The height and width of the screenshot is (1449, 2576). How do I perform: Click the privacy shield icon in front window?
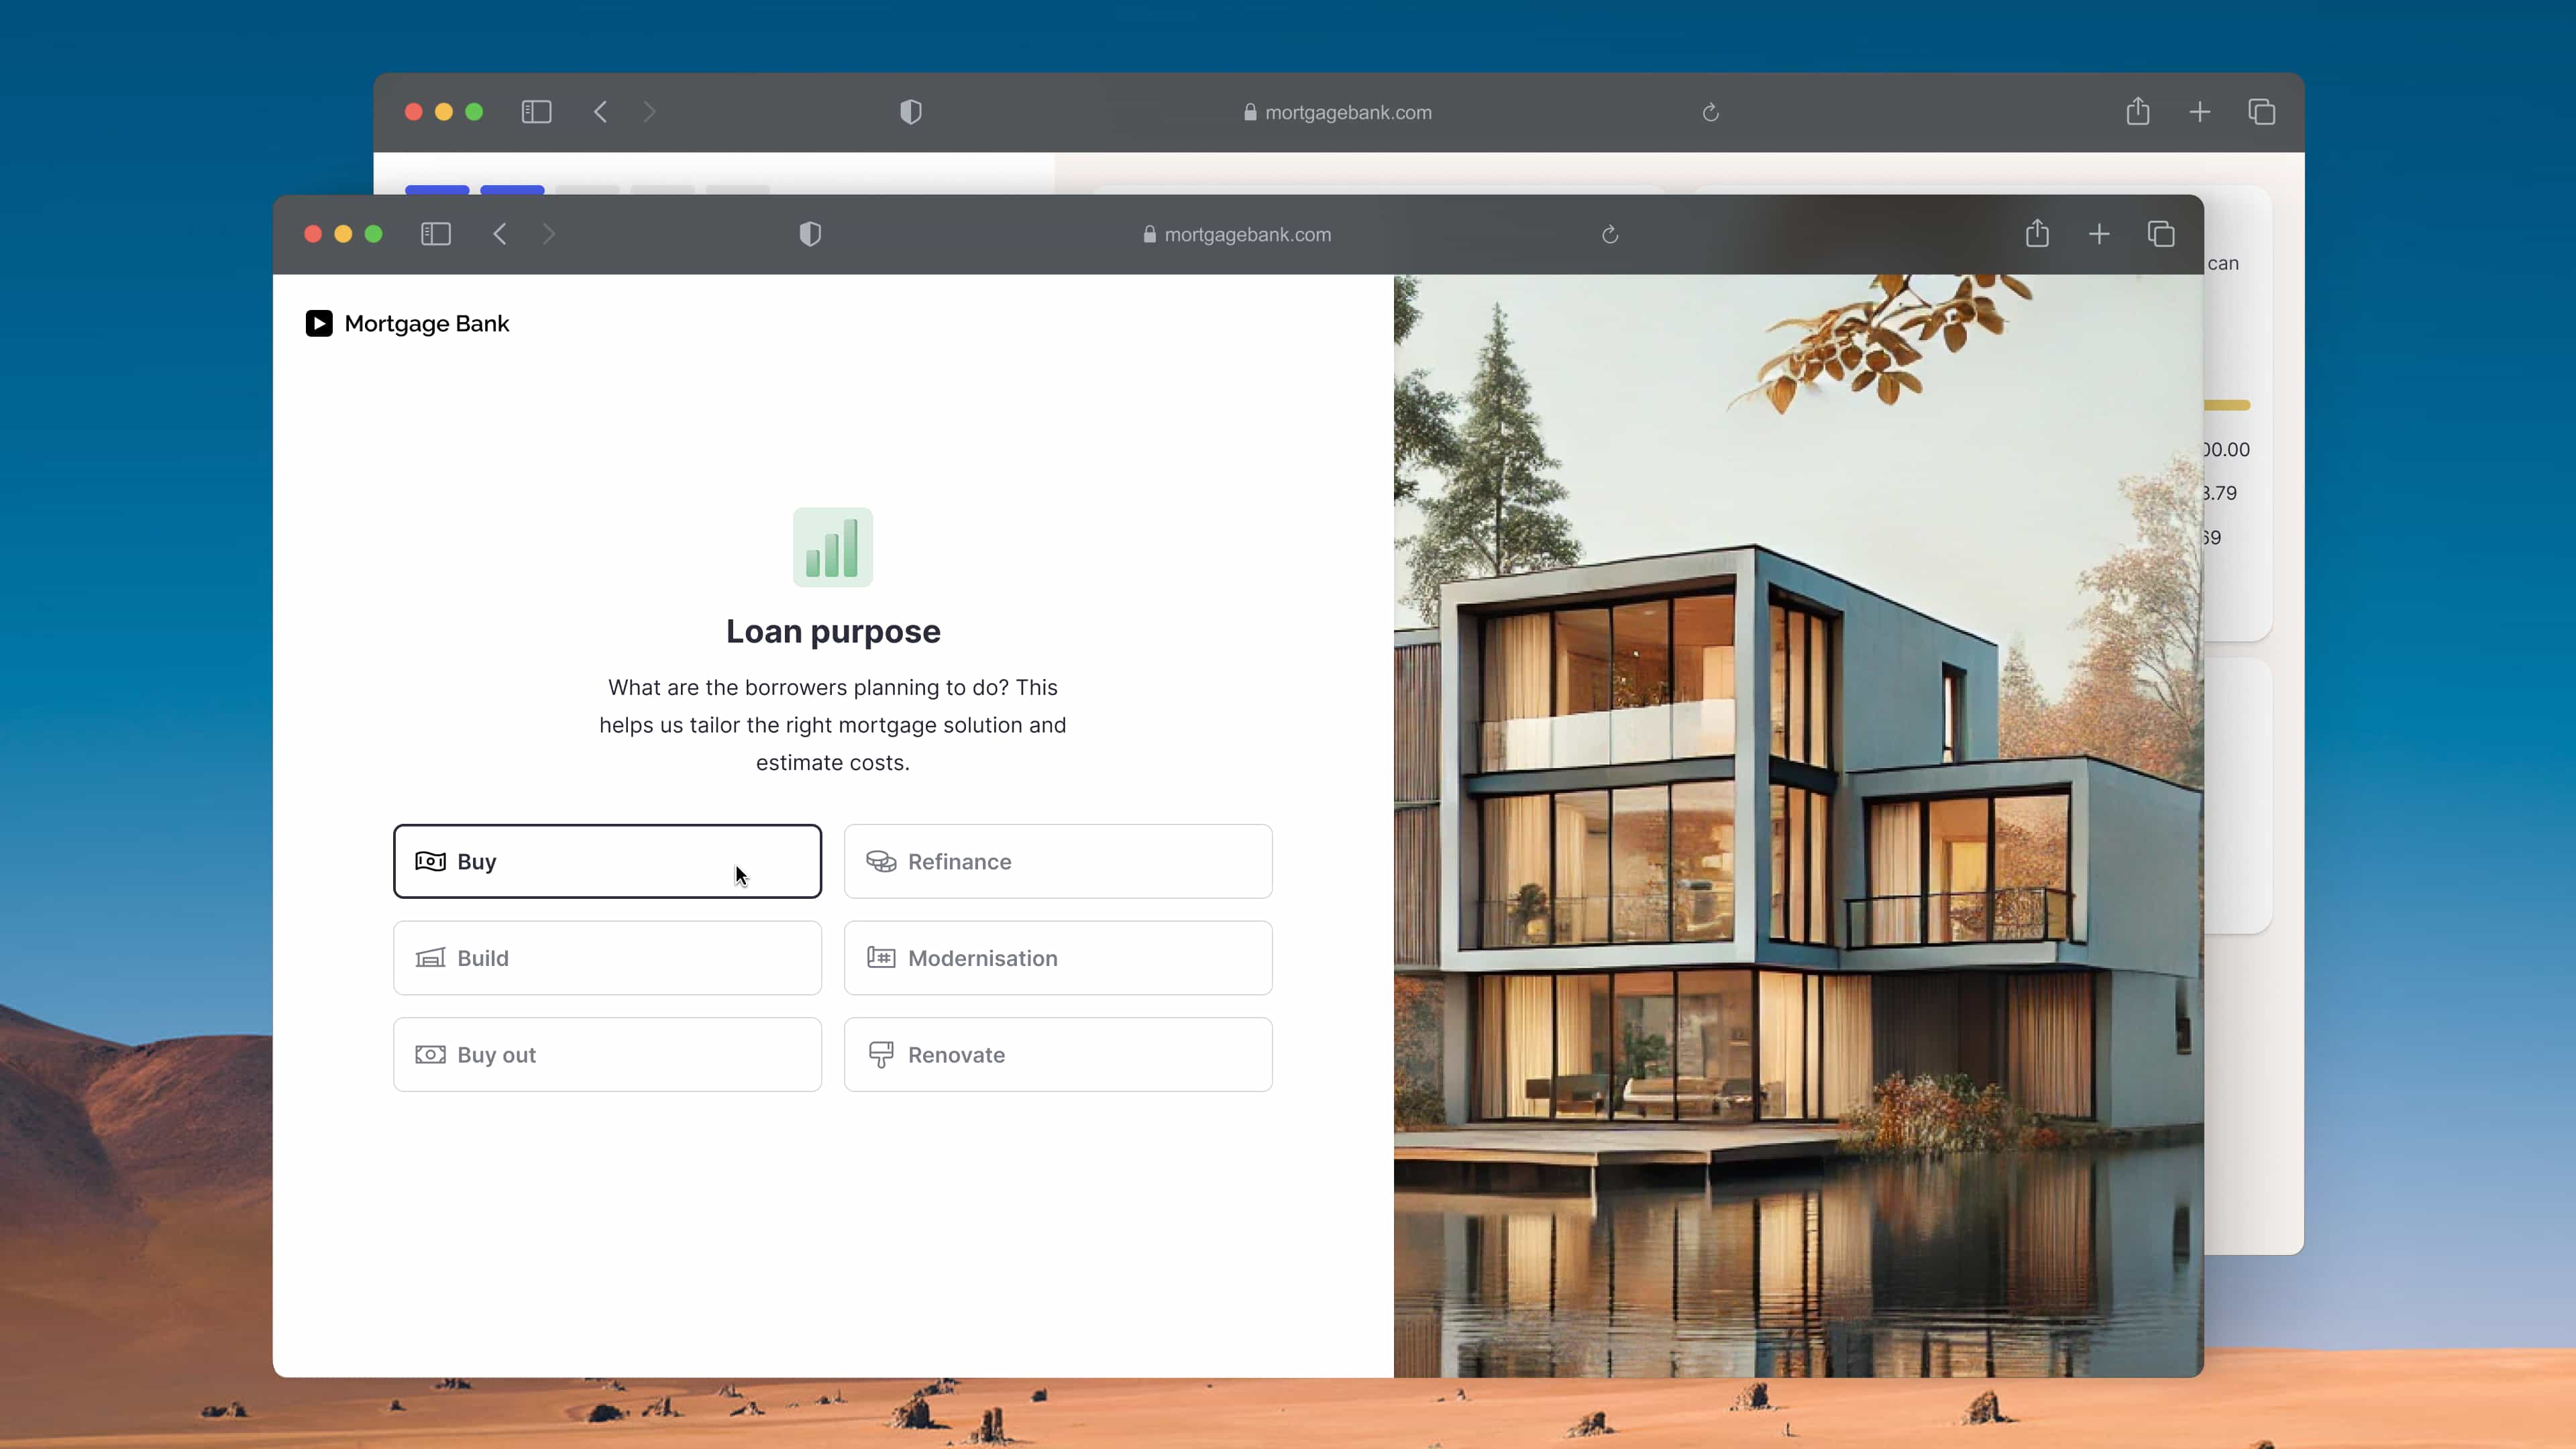[810, 234]
